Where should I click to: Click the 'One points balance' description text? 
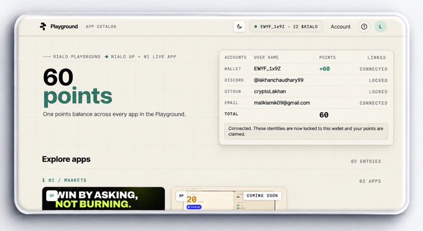[114, 115]
